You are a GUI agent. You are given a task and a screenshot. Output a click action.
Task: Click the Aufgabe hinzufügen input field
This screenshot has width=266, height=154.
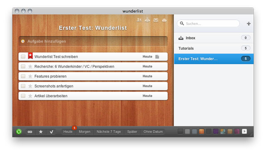[93, 41]
